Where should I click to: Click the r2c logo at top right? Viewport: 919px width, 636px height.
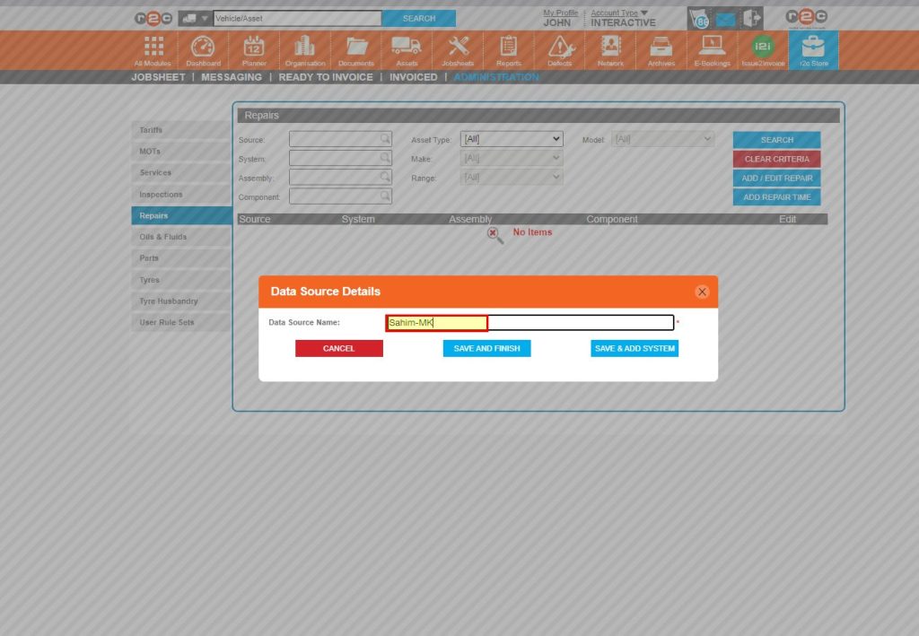click(x=806, y=18)
